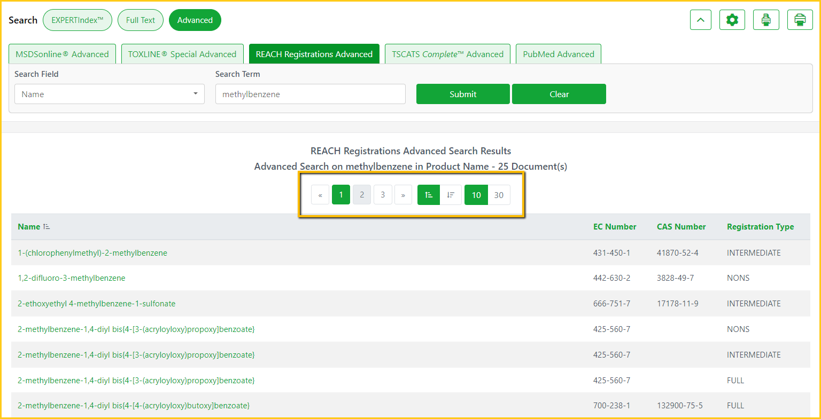Collapse the search panel with the up chevron
Viewport: 821px width, 419px height.
(x=700, y=20)
